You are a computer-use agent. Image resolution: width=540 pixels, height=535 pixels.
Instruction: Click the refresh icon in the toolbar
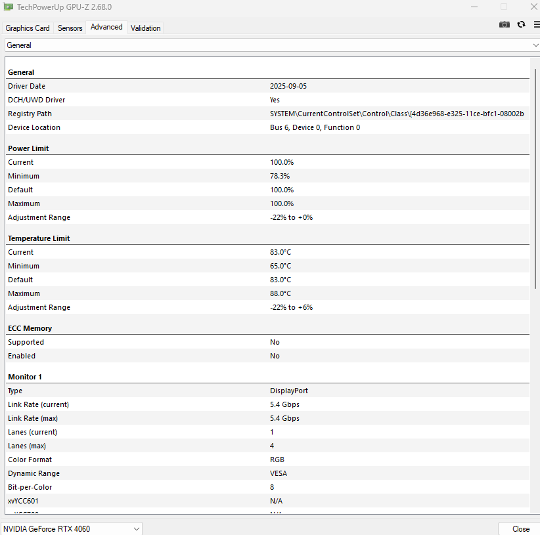tap(521, 24)
